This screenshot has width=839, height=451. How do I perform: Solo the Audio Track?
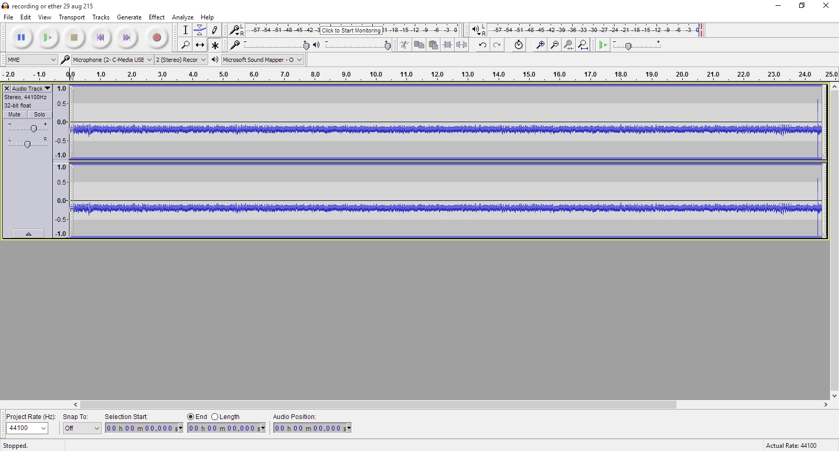click(x=40, y=114)
